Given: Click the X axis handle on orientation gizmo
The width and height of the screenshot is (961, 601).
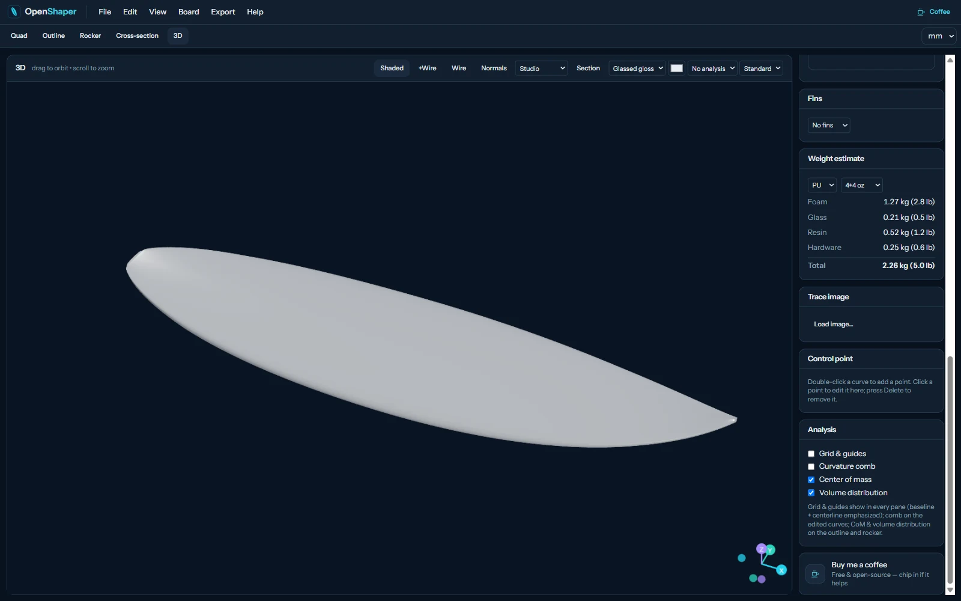Looking at the screenshot, I should pyautogui.click(x=781, y=570).
